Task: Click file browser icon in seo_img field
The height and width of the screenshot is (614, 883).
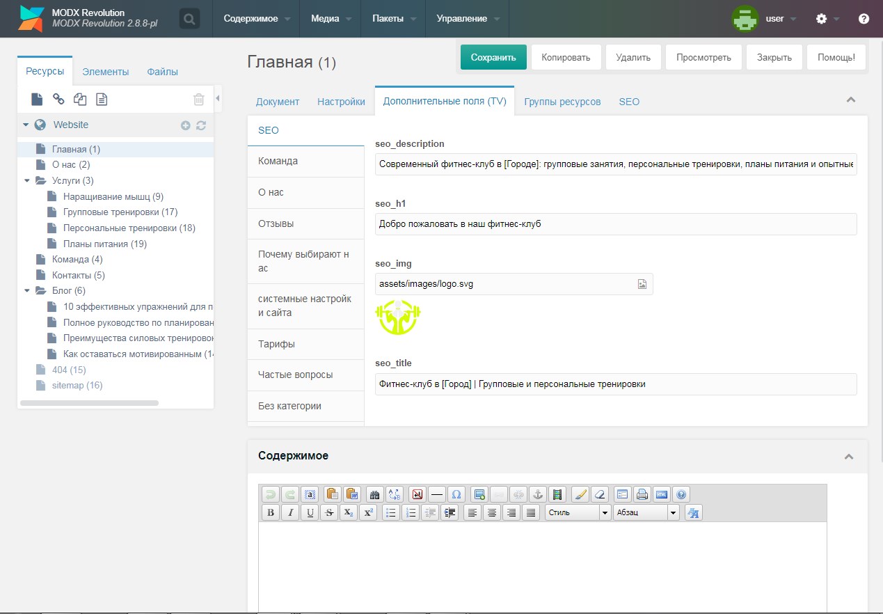Action: point(642,284)
